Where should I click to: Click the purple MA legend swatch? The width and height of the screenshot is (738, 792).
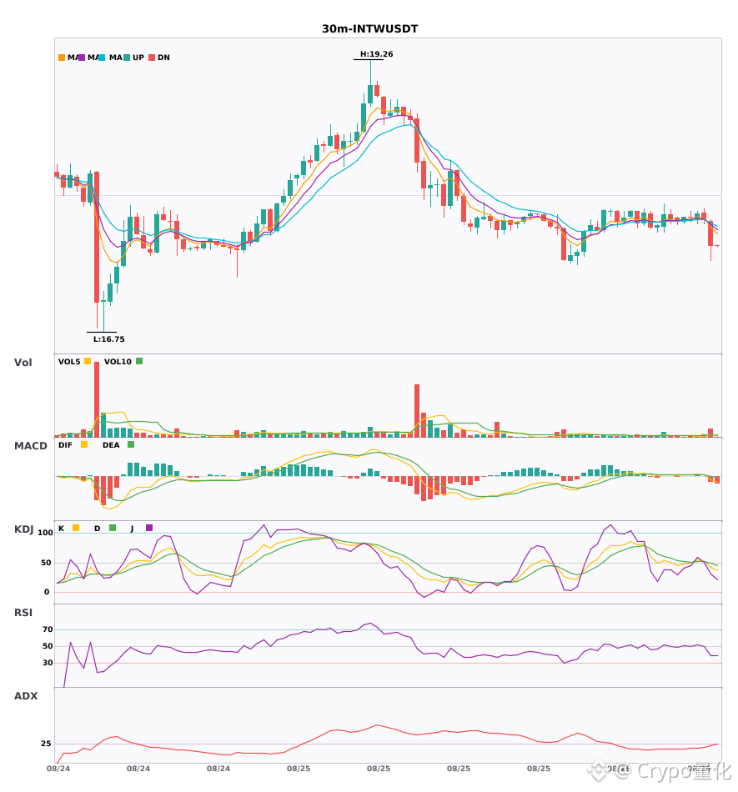(82, 58)
